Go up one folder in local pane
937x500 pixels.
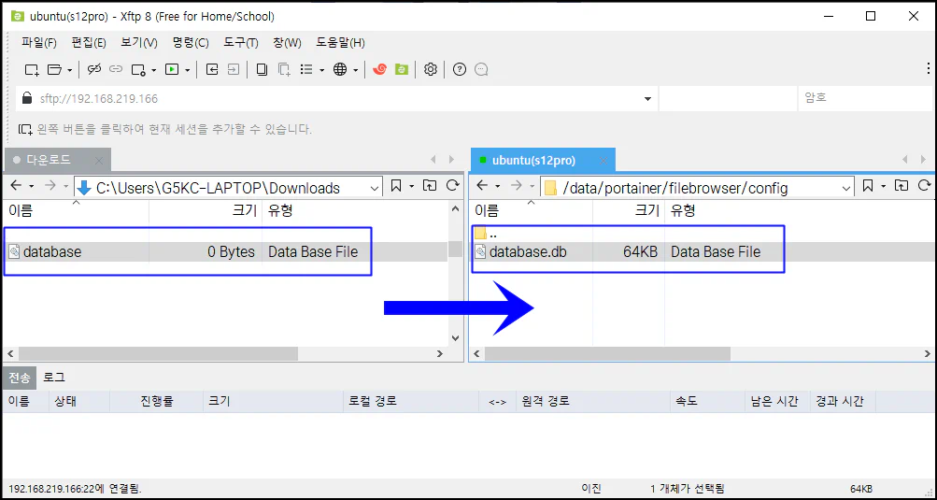(430, 186)
